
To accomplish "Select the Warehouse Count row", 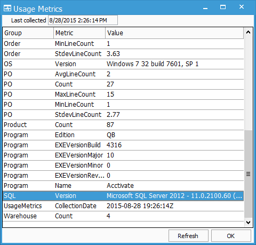I will tap(123, 216).
